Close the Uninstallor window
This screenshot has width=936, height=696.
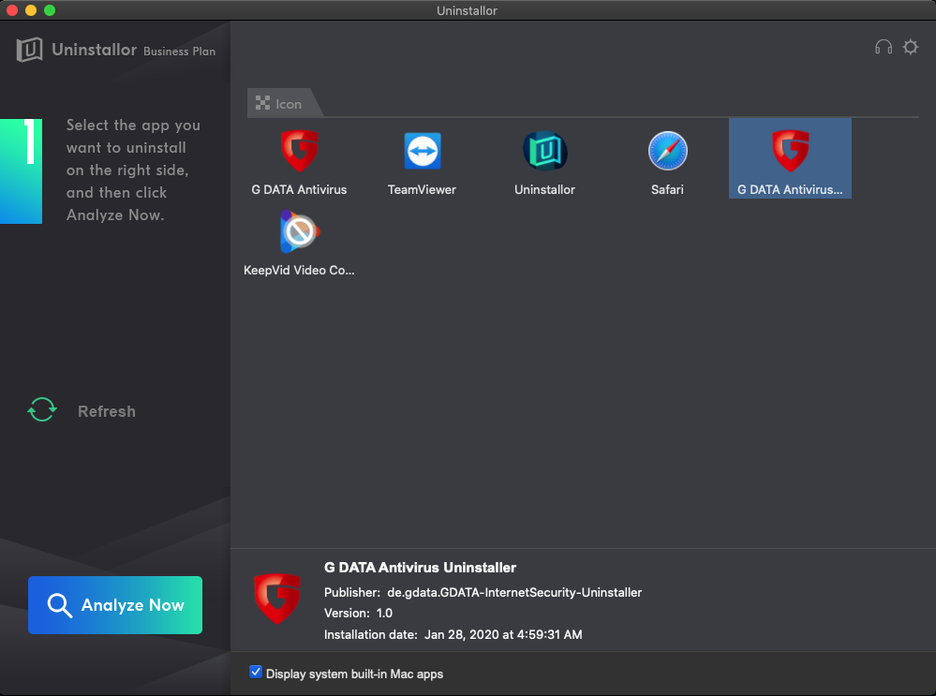point(12,10)
